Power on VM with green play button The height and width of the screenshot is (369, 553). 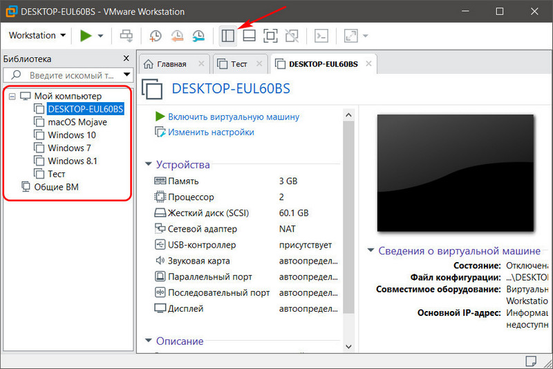[86, 36]
